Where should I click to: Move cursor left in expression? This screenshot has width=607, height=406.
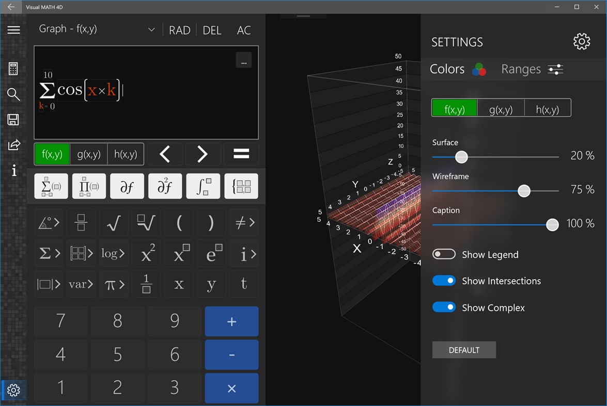165,154
